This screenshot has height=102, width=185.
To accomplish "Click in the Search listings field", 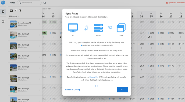I will pos(29,3).
